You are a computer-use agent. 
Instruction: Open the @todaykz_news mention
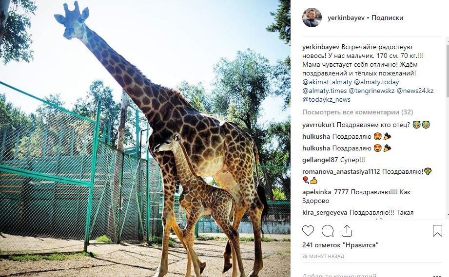327,100
